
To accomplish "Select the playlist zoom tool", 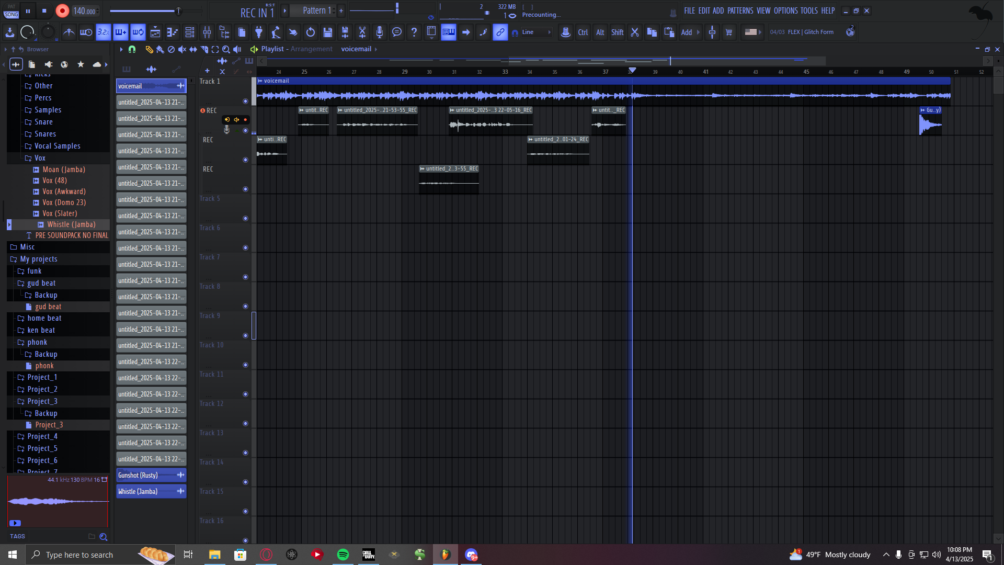I will coord(226,49).
